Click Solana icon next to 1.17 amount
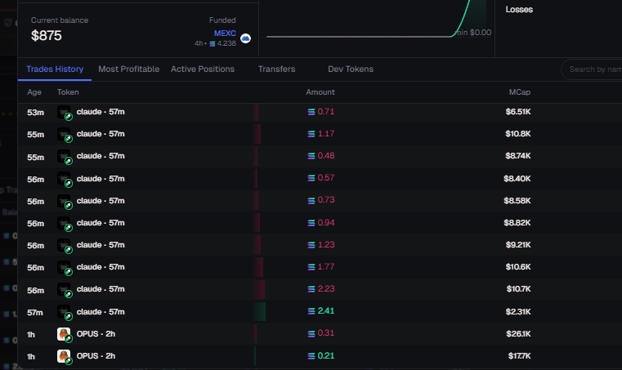Image resolution: width=622 pixels, height=370 pixels. 311,134
